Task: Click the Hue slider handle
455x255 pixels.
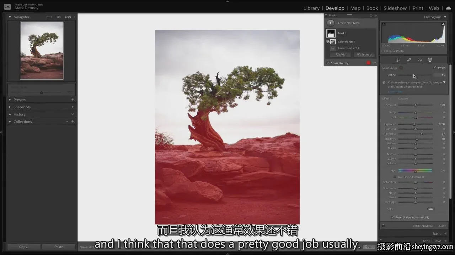Action: click(415, 171)
